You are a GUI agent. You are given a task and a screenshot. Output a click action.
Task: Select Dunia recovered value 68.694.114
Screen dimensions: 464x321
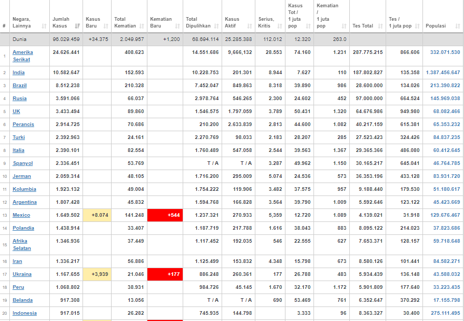click(206, 39)
